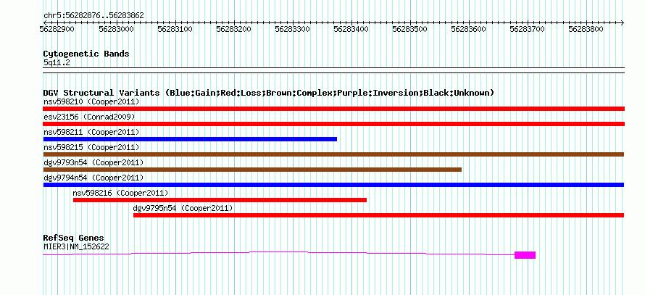The height and width of the screenshot is (295, 645).
Task: Click the red nsv598210 variant bar
Action: [333, 109]
